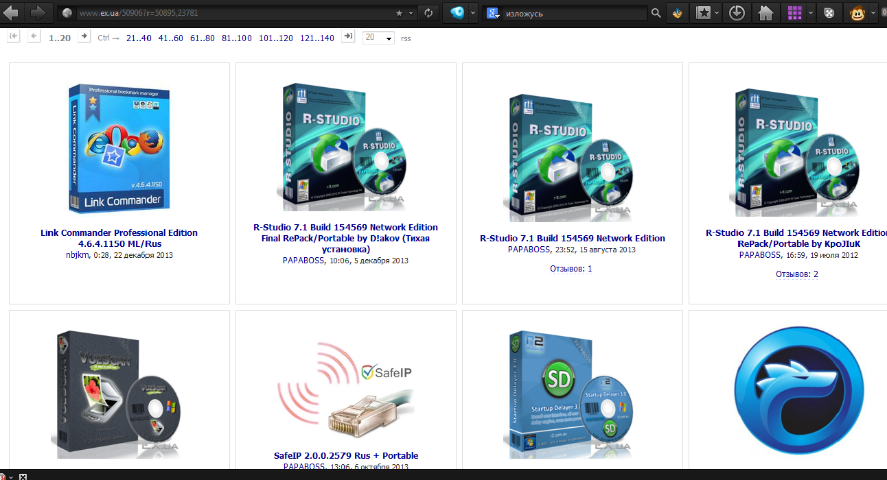Open PAPABOSS link dated 19 июля 2012
The image size is (887, 480).
[760, 255]
